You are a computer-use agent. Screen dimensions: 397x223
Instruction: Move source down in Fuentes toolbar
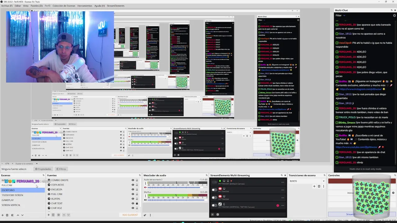(x=68, y=215)
